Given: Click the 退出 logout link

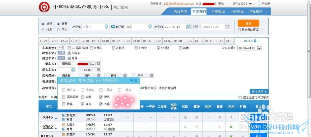Looking at the screenshot, I should [221, 4].
